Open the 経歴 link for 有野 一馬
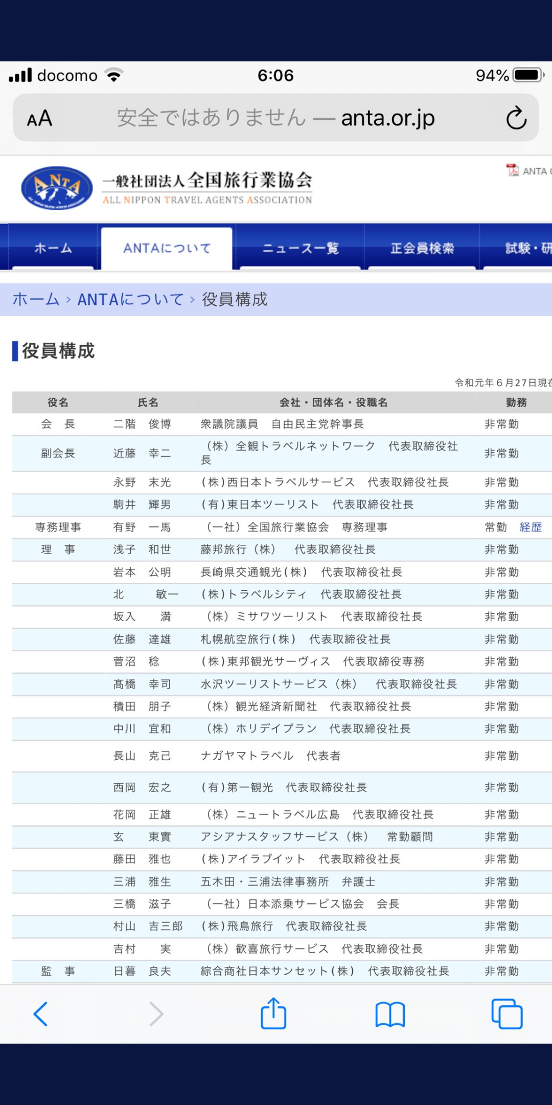Viewport: 552px width, 1105px height. [531, 527]
